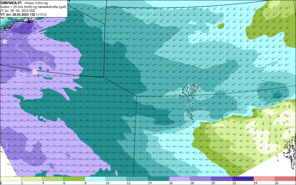Click the legend scale value 26
Viewport: 296px width, 185px height.
276,183
